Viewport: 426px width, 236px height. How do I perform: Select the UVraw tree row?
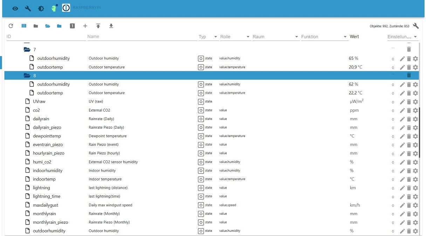pyautogui.click(x=212, y=101)
